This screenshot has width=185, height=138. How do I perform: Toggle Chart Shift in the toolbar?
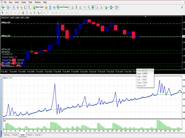101,7
